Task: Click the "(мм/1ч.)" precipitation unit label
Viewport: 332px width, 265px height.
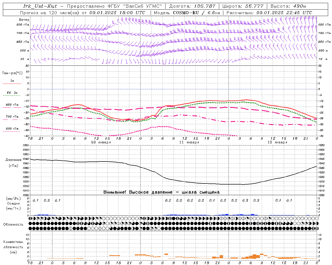Action: point(13,209)
